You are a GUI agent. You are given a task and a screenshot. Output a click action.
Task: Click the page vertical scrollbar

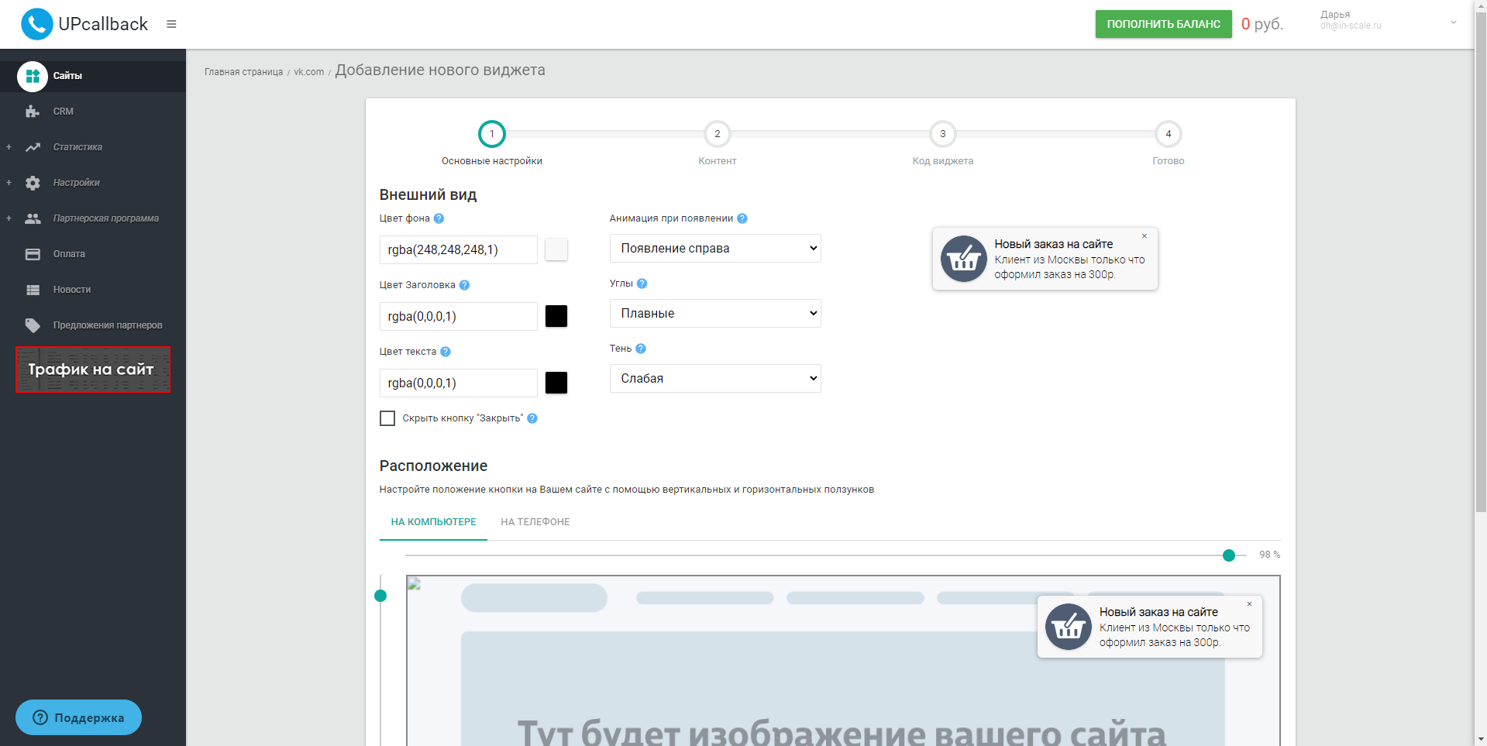coord(1480,263)
